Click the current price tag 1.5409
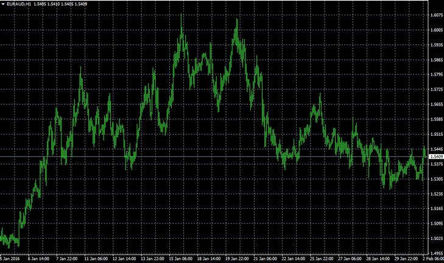Screen dimensions: 444x263 (435, 157)
